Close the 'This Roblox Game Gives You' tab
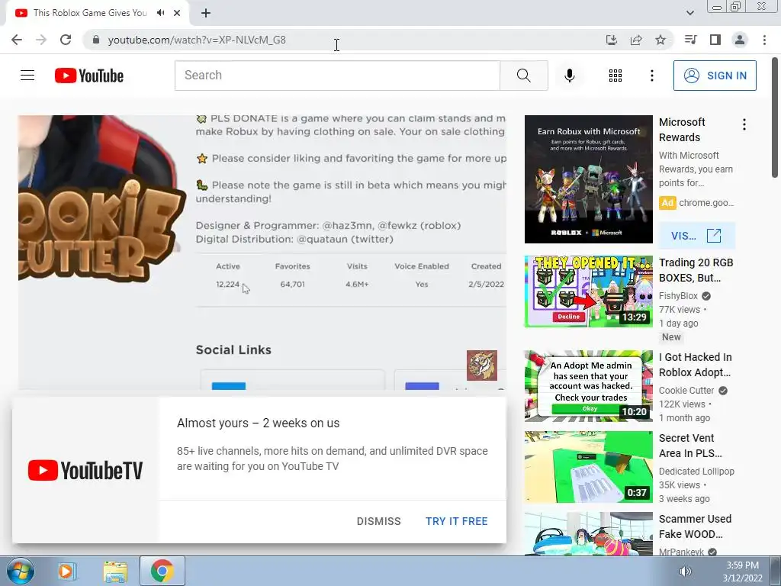 (x=177, y=13)
